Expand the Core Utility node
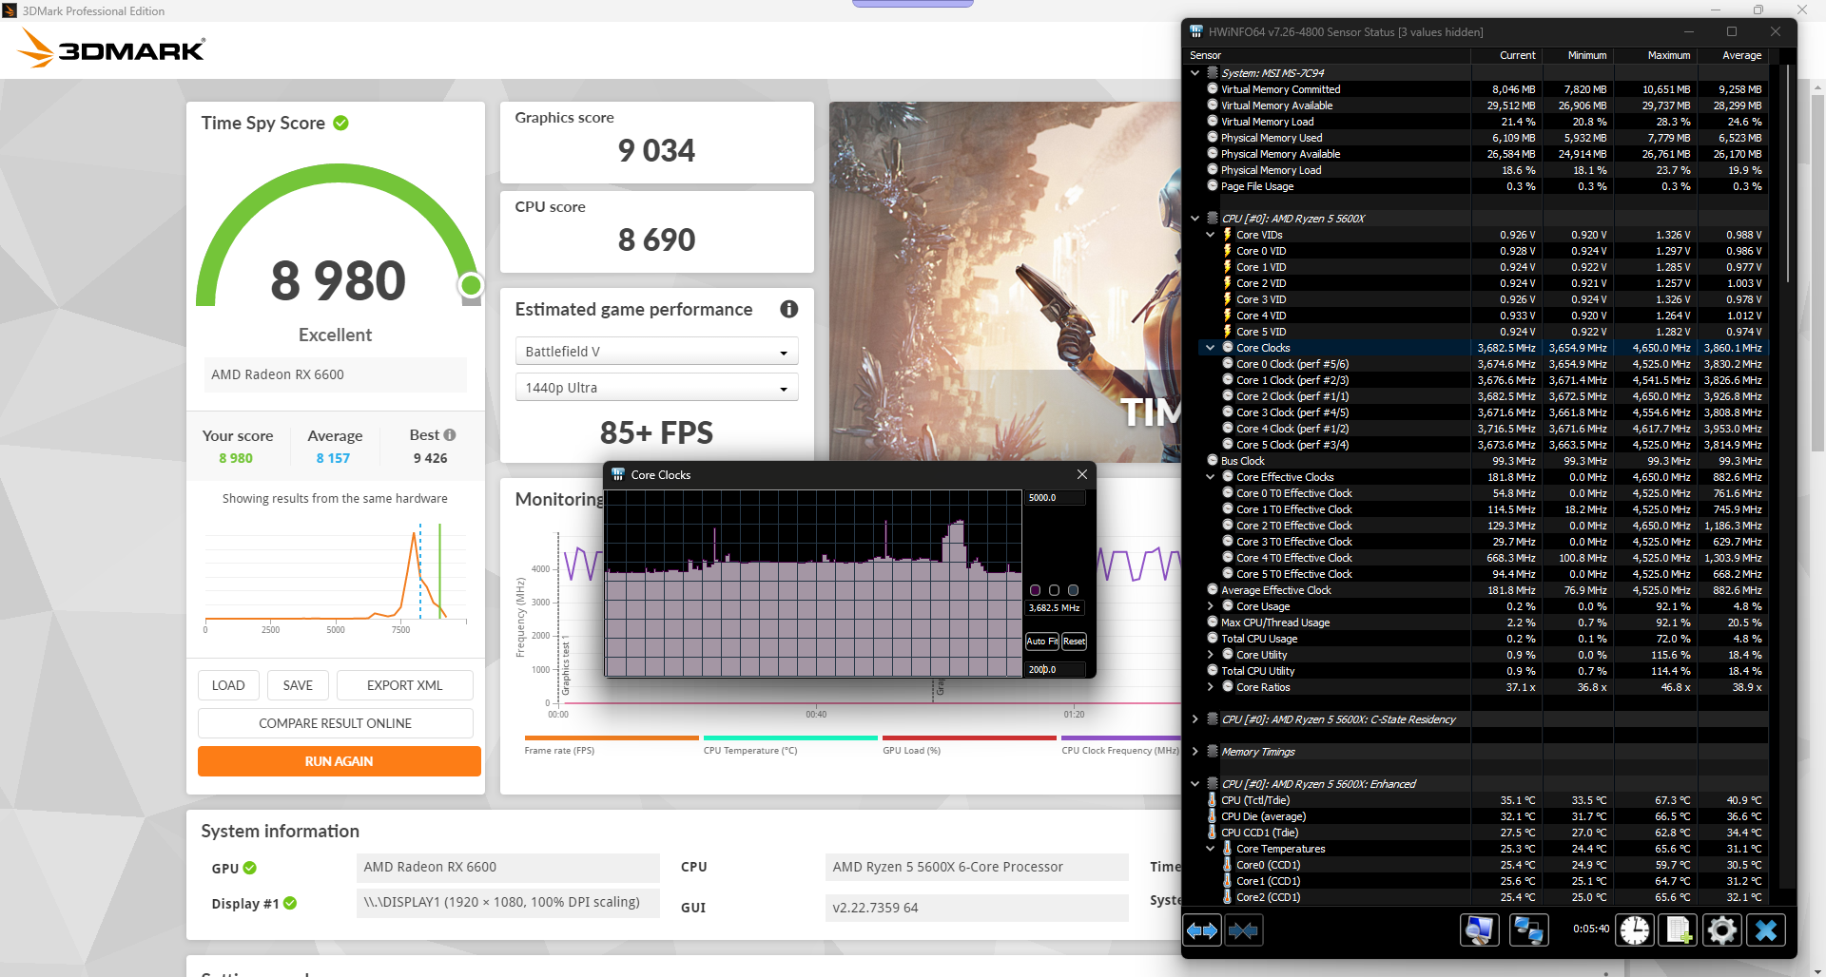This screenshot has width=1826, height=977. click(1211, 655)
